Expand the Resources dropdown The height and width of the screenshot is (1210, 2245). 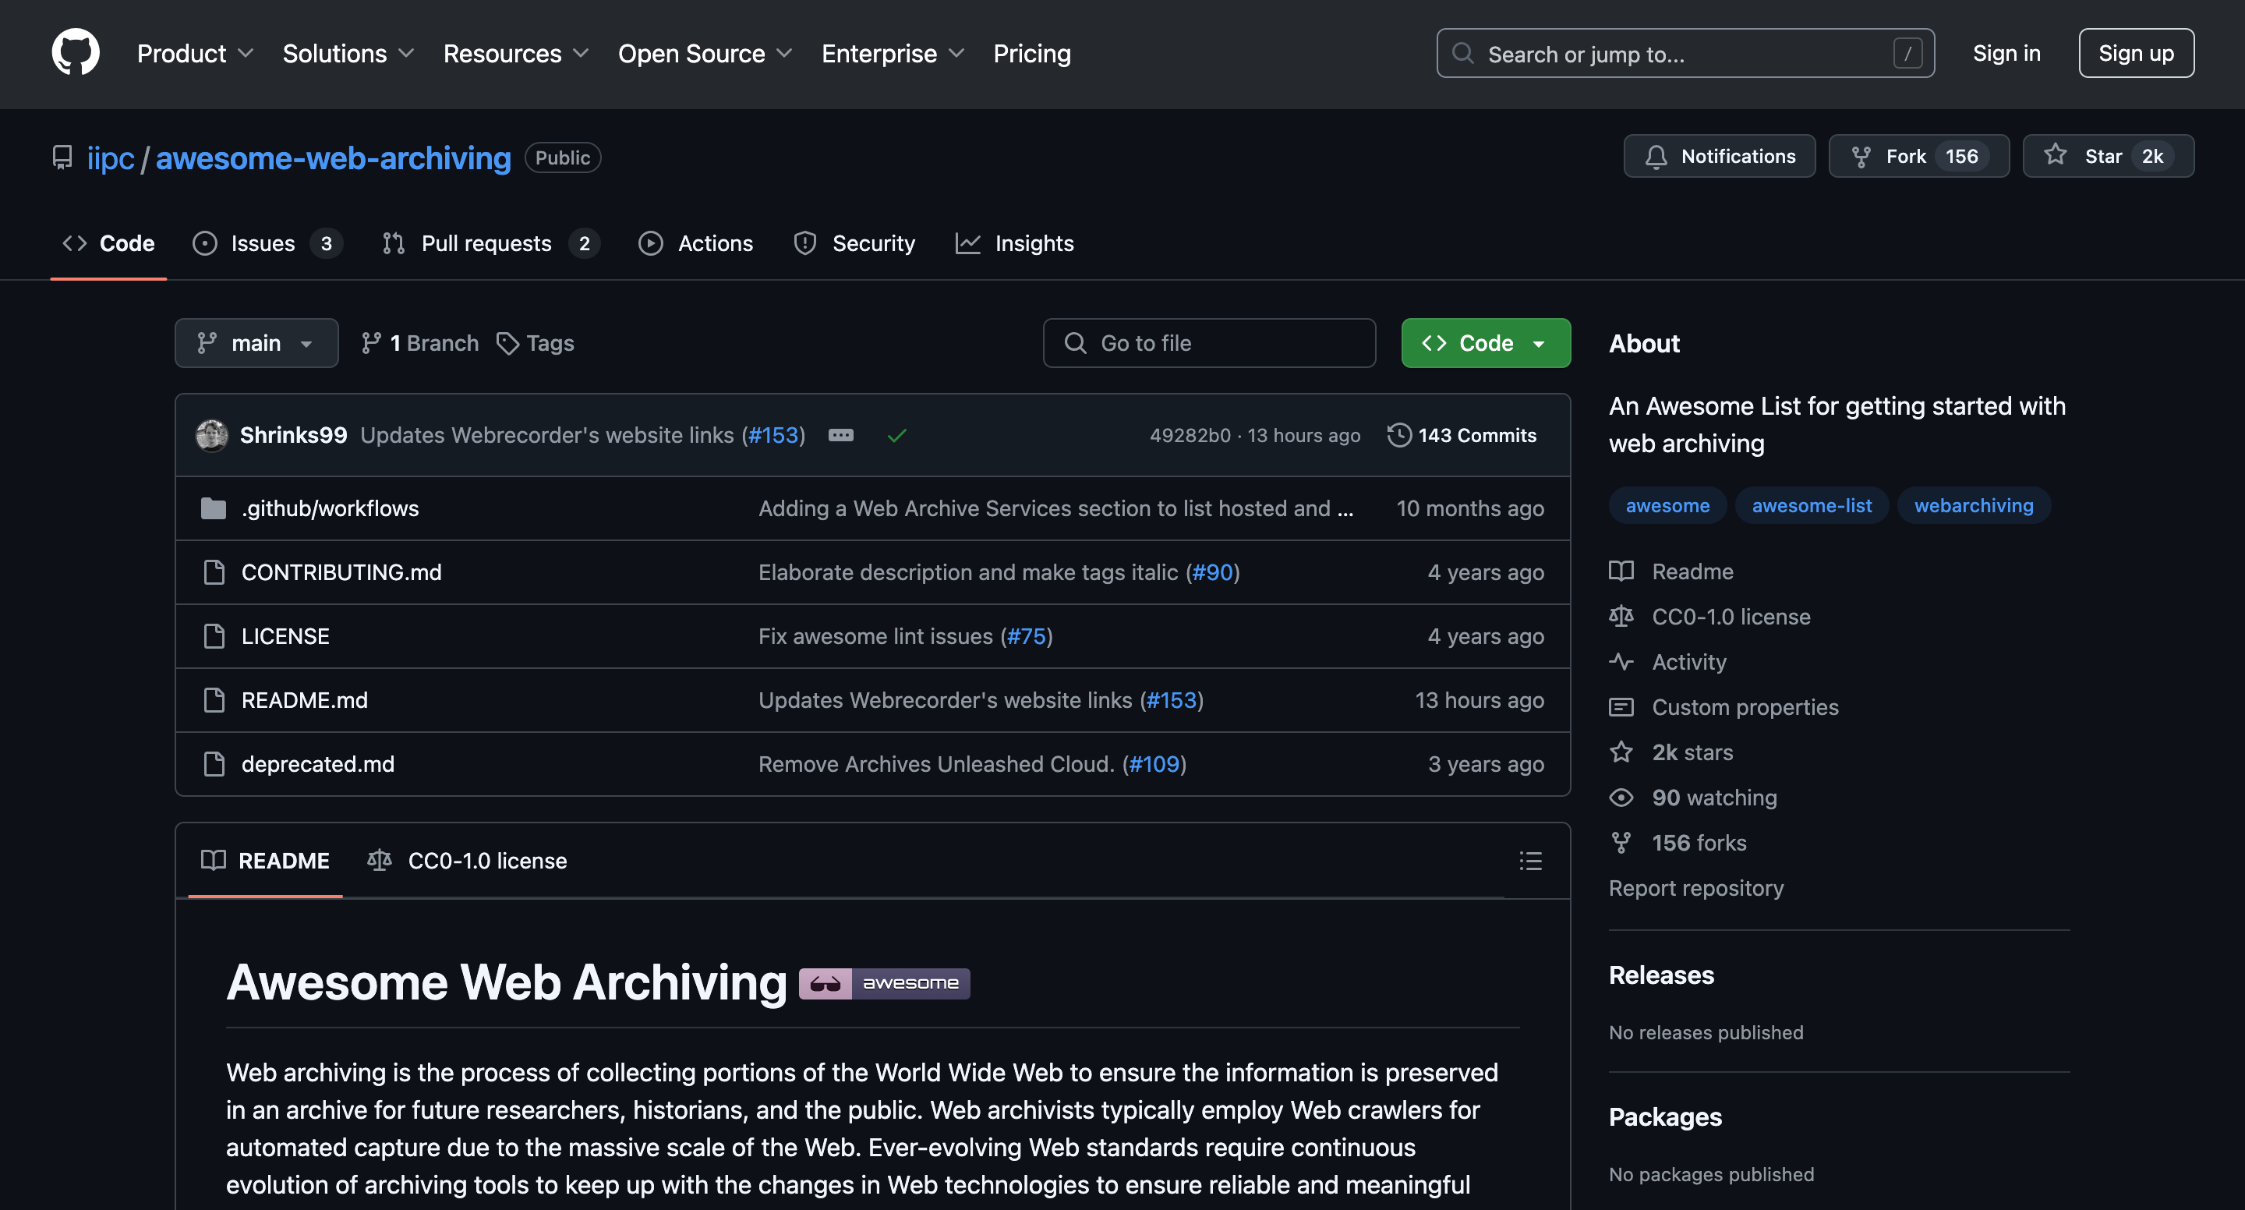point(516,54)
